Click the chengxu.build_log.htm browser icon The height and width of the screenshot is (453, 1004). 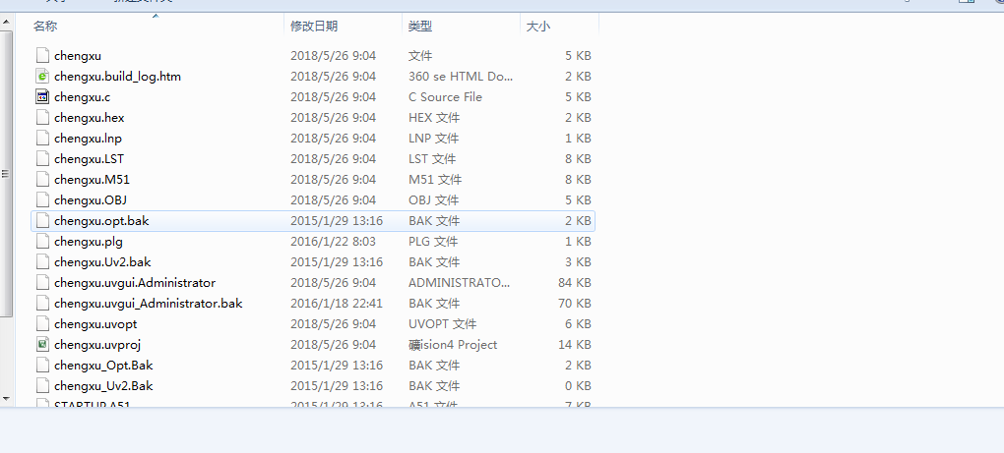42,76
